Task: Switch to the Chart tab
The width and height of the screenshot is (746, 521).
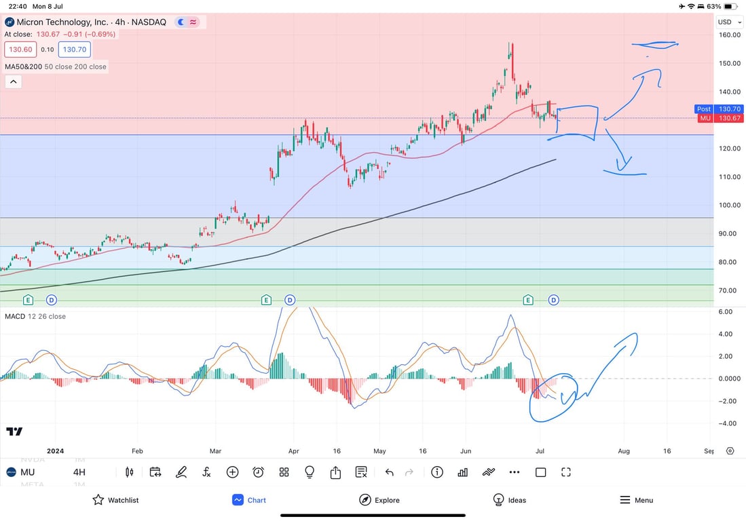Action: point(249,499)
